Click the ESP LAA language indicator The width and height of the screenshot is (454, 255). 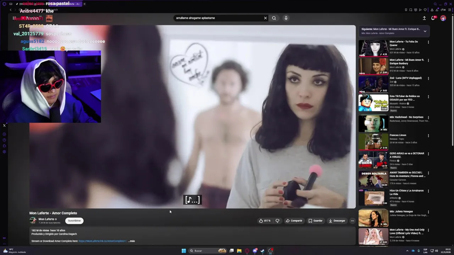(x=425, y=251)
